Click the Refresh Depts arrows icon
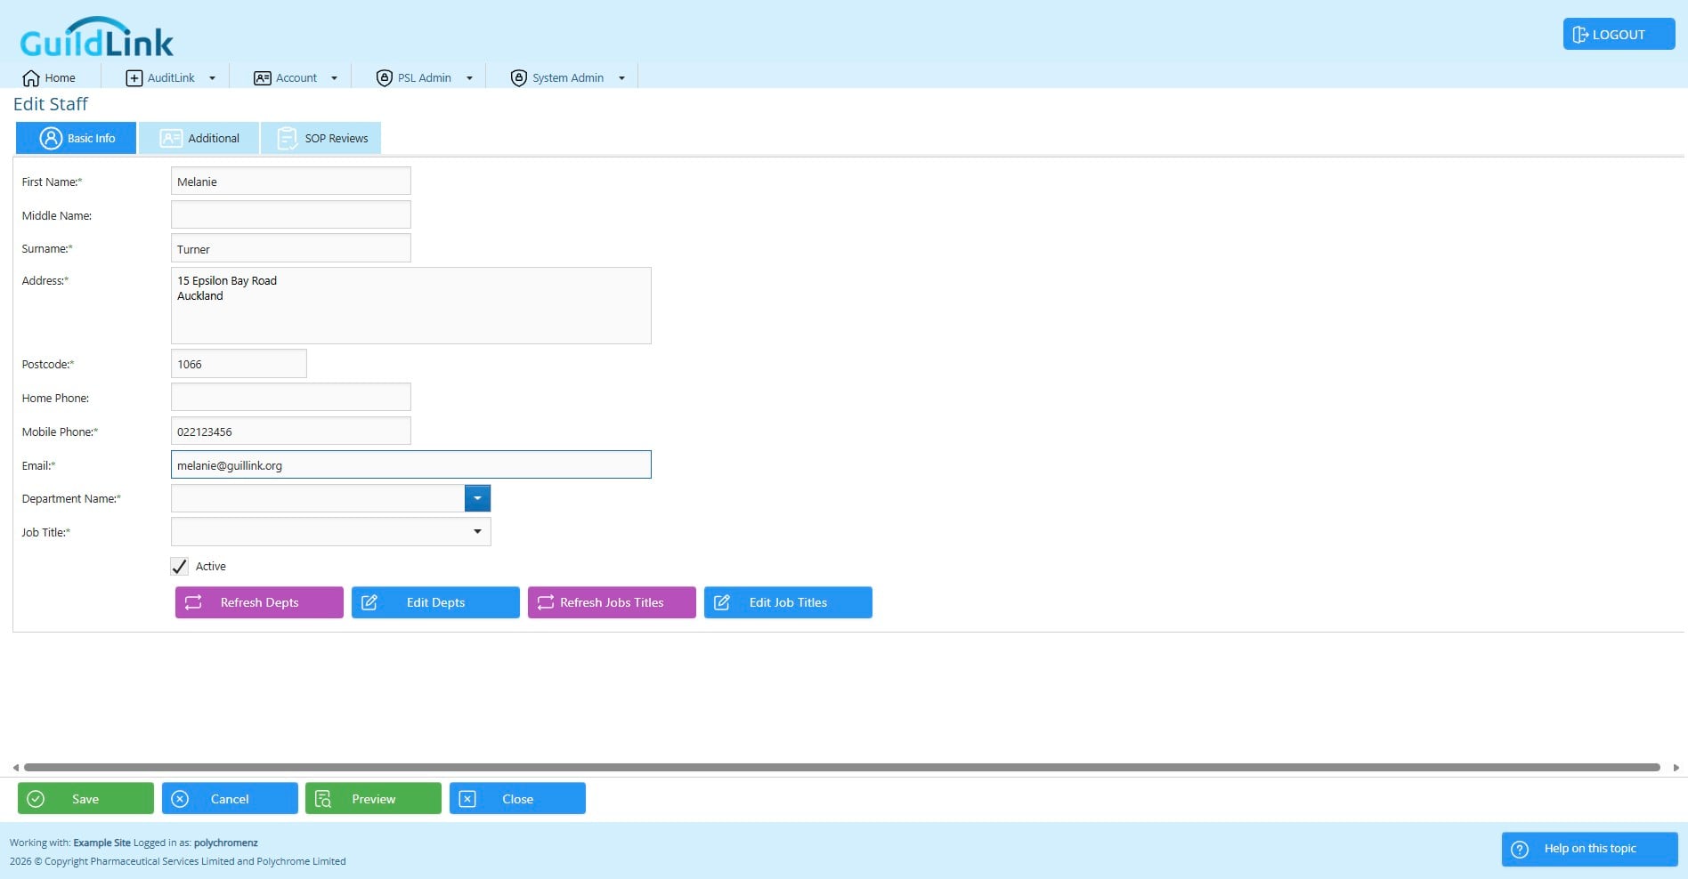Viewport: 1688px width, 879px height. point(193,602)
